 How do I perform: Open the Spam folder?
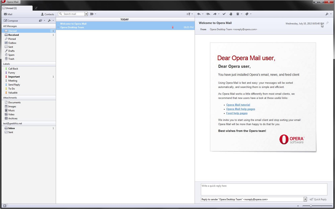tap(28, 55)
